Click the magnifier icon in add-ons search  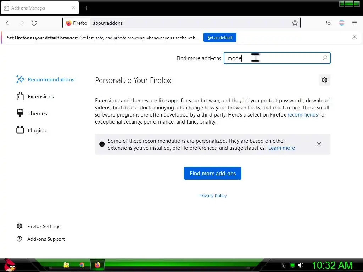click(325, 58)
